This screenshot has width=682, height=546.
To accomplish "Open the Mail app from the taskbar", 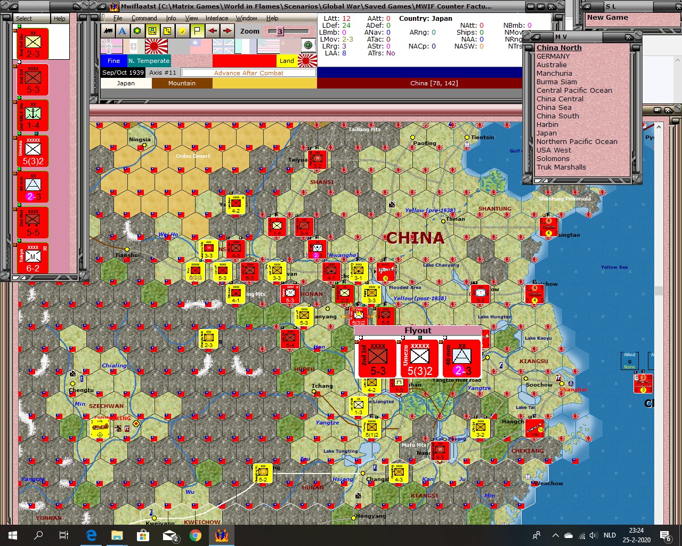I will pos(169,535).
